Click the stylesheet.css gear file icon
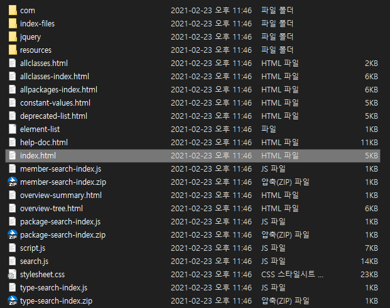The height and width of the screenshot is (308, 390). coord(12,275)
